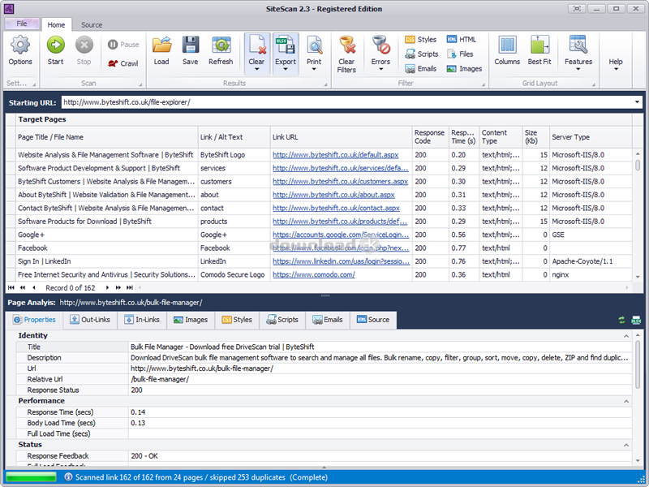Click the greyed Stop scan icon
The image size is (649, 487).
pos(84,45)
